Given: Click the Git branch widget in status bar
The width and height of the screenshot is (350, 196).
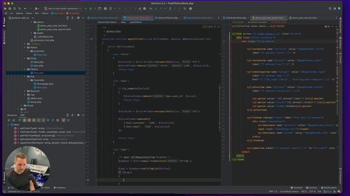Looking at the screenshot, I should (x=328, y=191).
